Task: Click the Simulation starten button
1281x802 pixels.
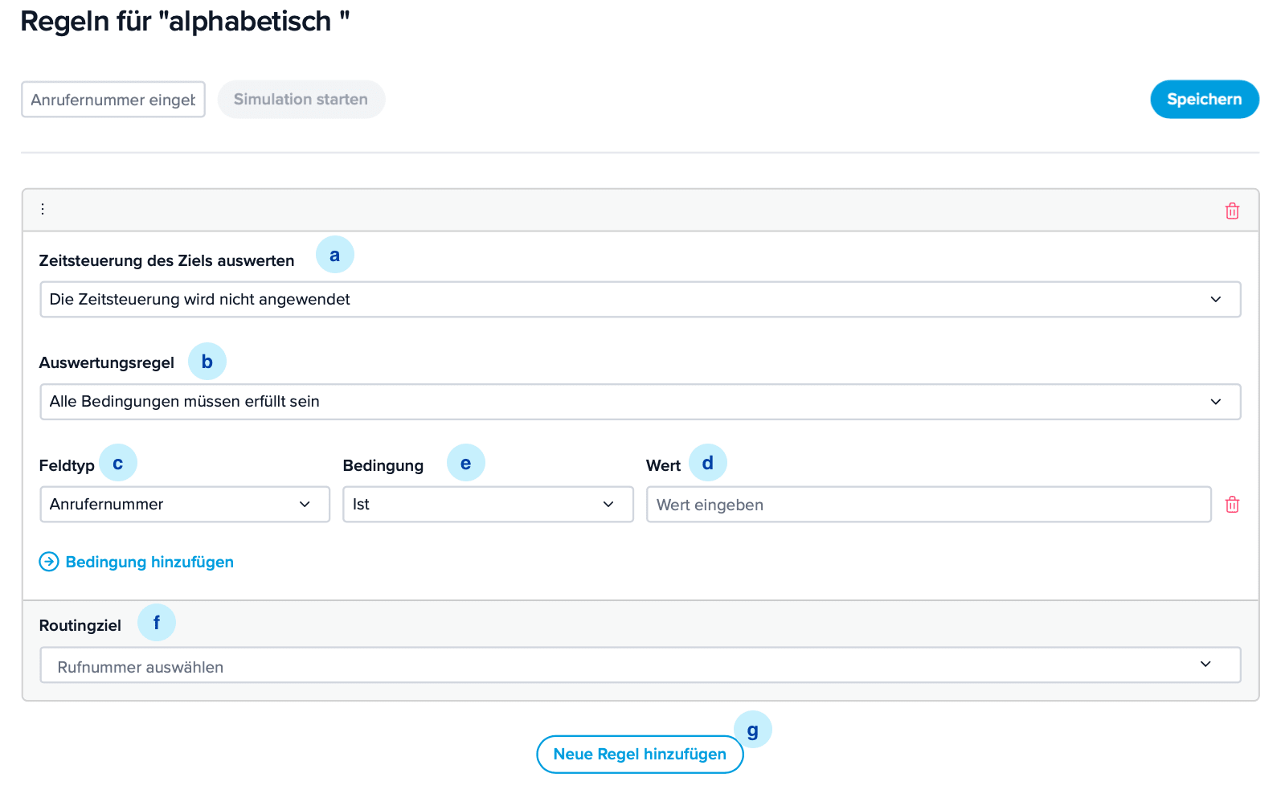Action: click(x=301, y=100)
